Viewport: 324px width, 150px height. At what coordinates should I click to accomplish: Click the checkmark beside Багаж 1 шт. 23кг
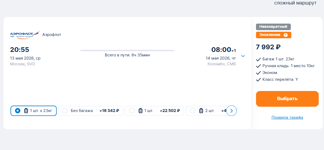tap(258, 59)
